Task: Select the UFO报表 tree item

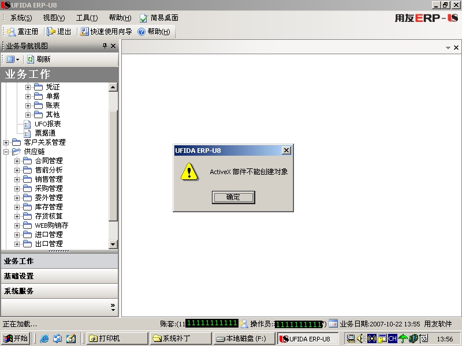Action: coord(48,124)
